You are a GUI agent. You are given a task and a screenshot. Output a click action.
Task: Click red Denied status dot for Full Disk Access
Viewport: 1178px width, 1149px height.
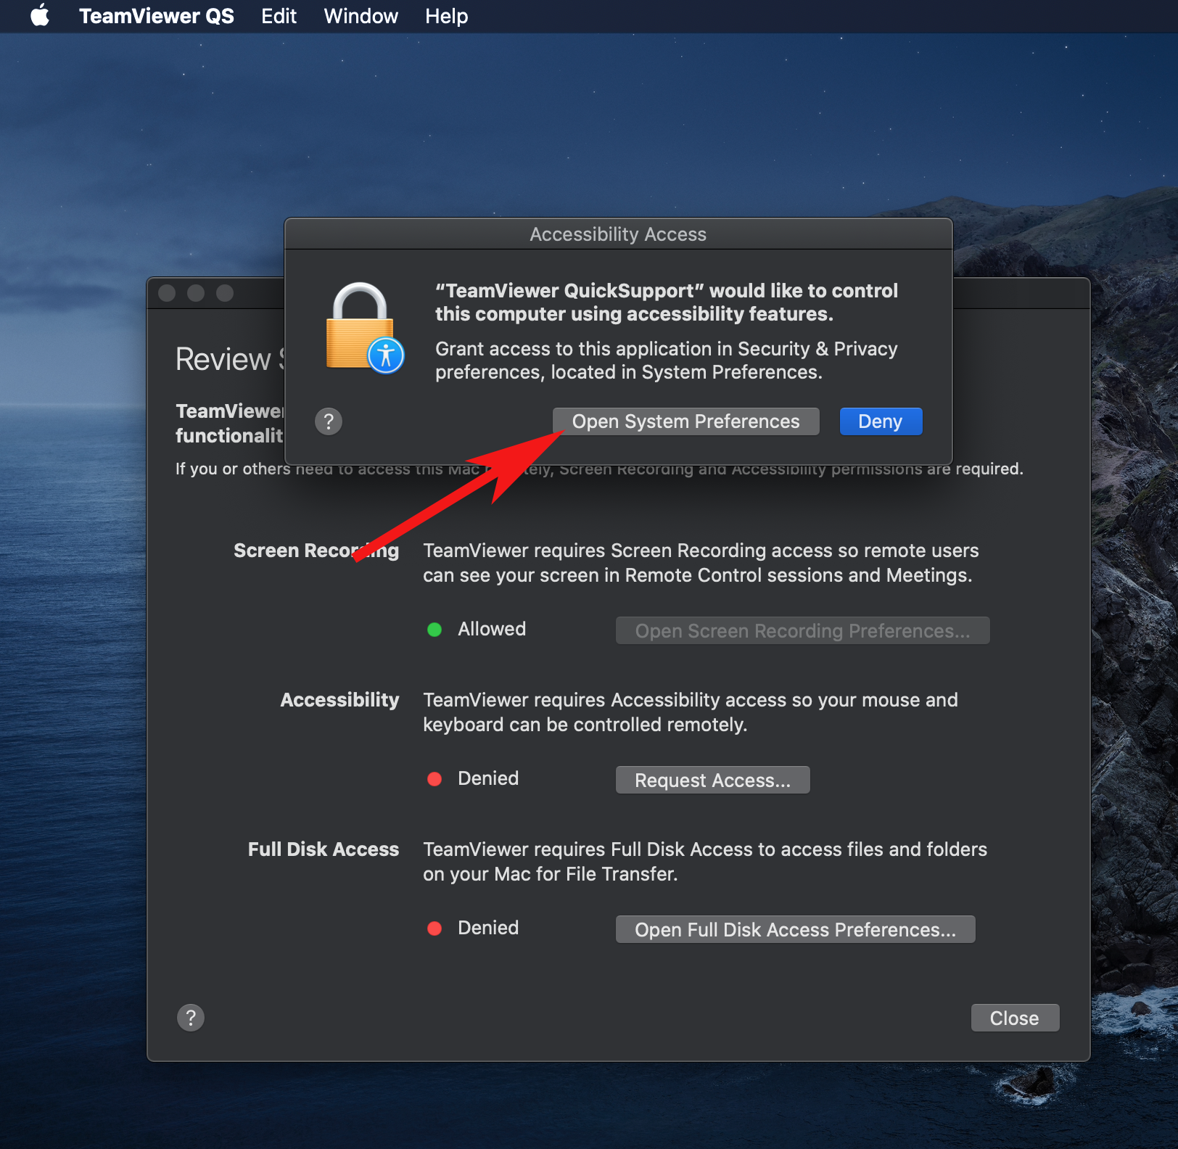click(434, 928)
